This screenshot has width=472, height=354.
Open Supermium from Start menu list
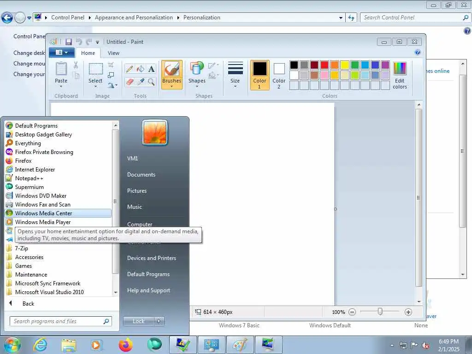click(x=58, y=187)
